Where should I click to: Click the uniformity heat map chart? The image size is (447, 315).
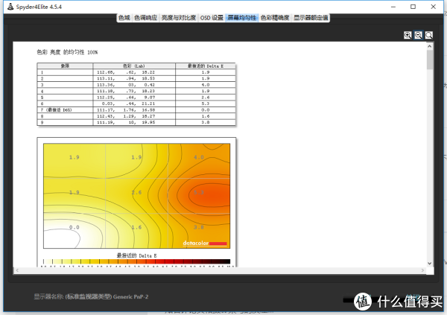coord(136,195)
